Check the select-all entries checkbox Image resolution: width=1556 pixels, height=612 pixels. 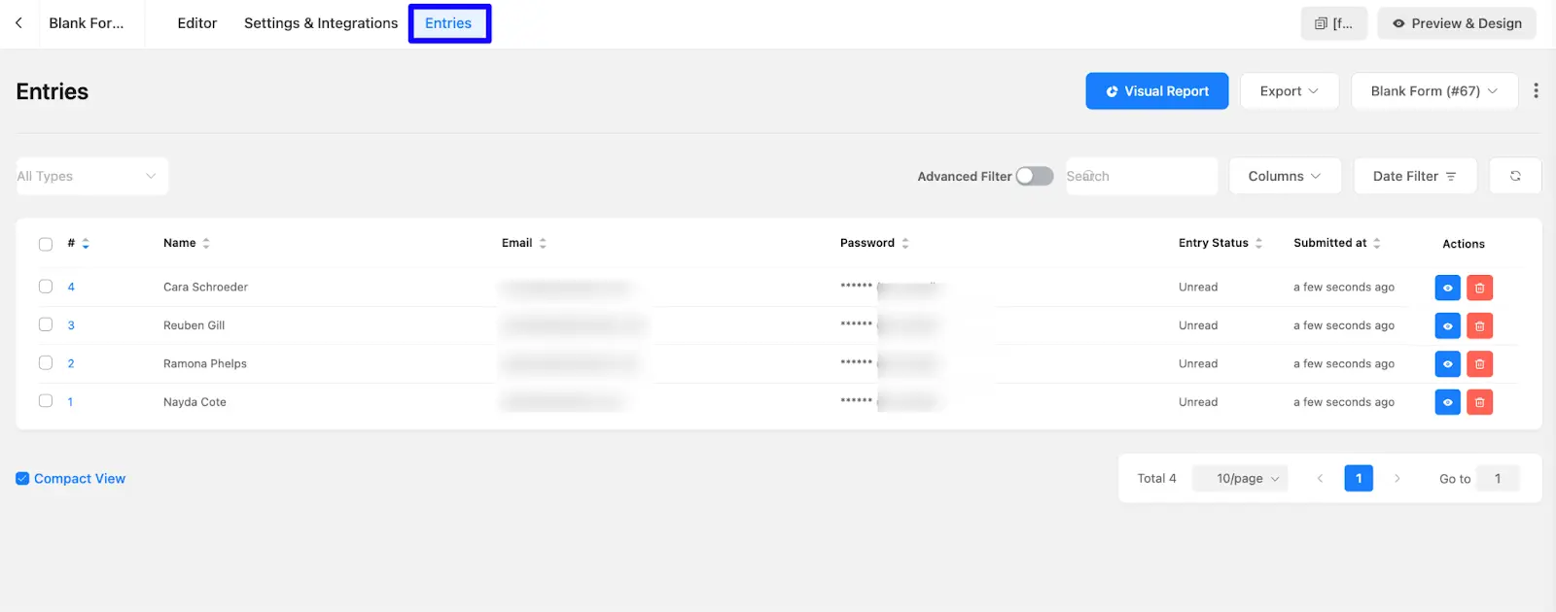[x=46, y=244]
